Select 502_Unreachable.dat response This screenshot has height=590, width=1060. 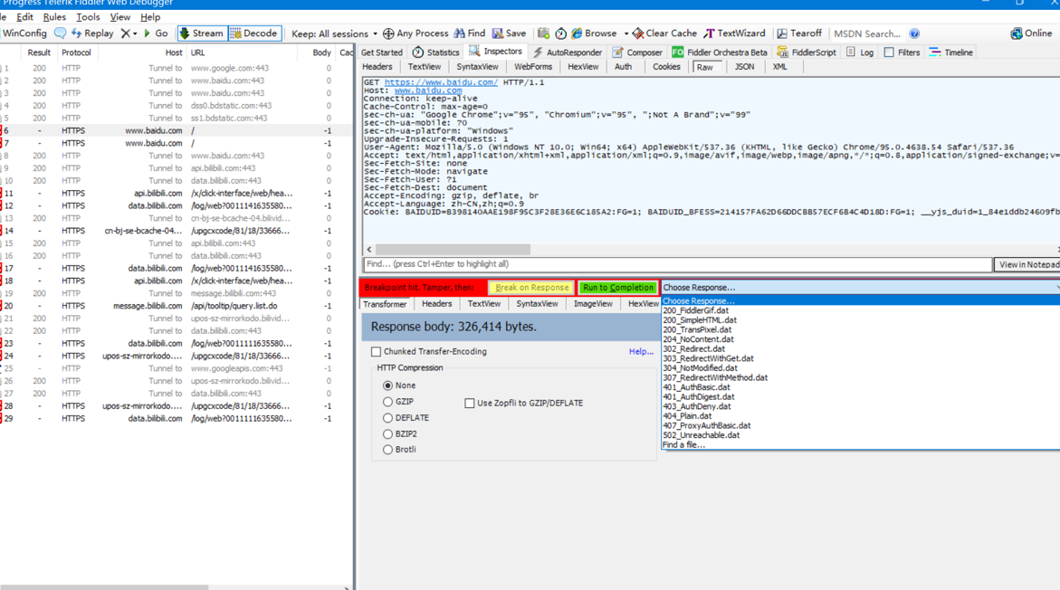[x=701, y=435]
